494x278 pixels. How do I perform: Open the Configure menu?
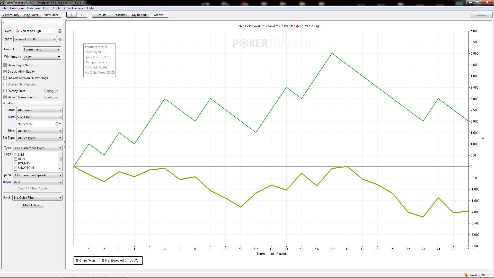[17, 8]
